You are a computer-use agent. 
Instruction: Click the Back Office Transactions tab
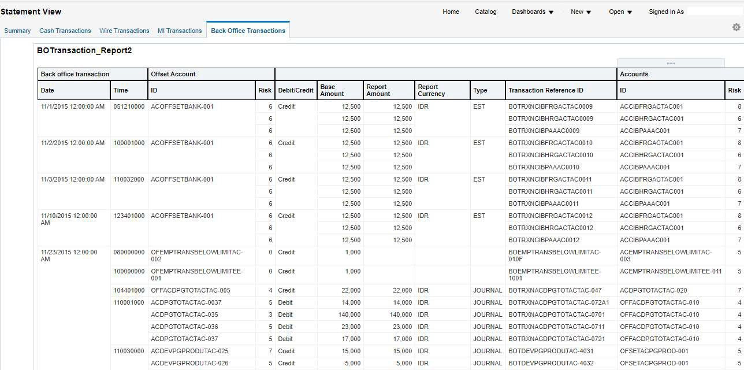[x=247, y=31]
